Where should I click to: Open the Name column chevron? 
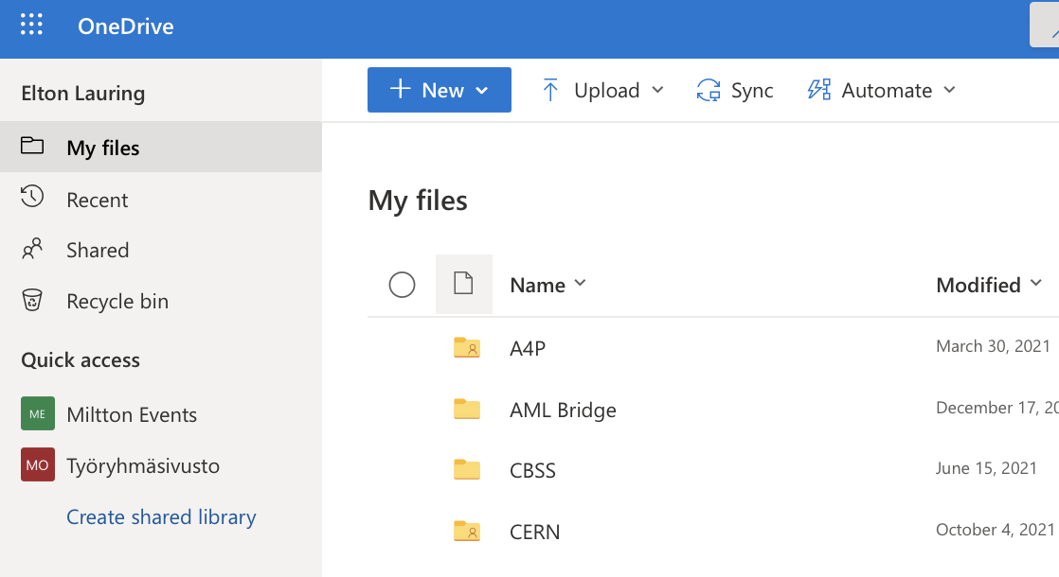580,284
